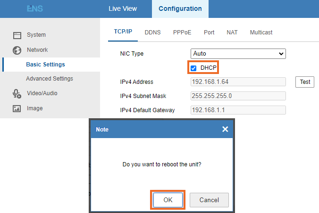The image size is (319, 213).
Task: Select the Multicast tab
Action: 261,33
